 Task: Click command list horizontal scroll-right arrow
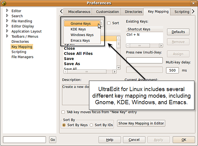click(114, 72)
